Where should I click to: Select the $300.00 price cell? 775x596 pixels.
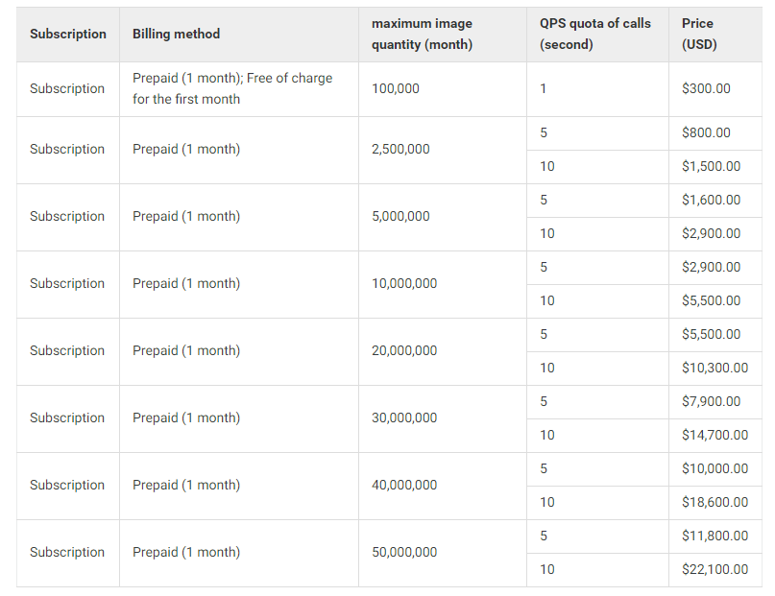coord(706,88)
